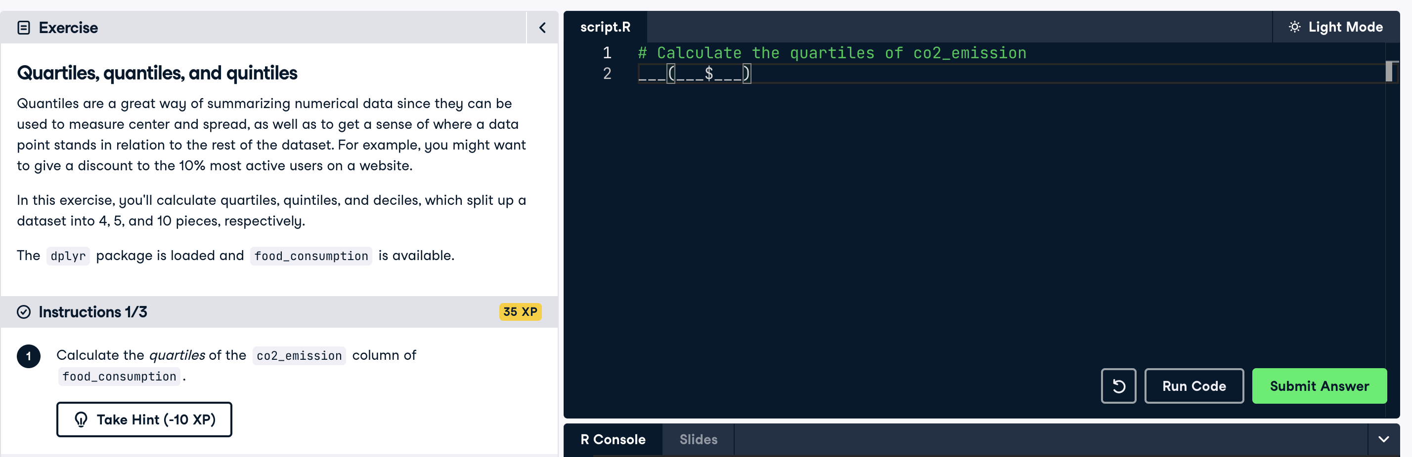Reset code with the circular arrow button
Viewport: 1412px width, 457px height.
point(1118,386)
